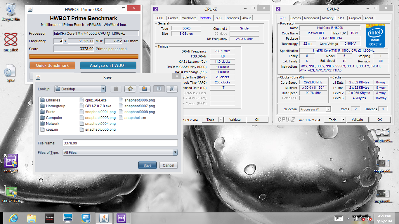
Task: Open Caches tab in CPU-Z Memory window
Action: tap(173, 18)
